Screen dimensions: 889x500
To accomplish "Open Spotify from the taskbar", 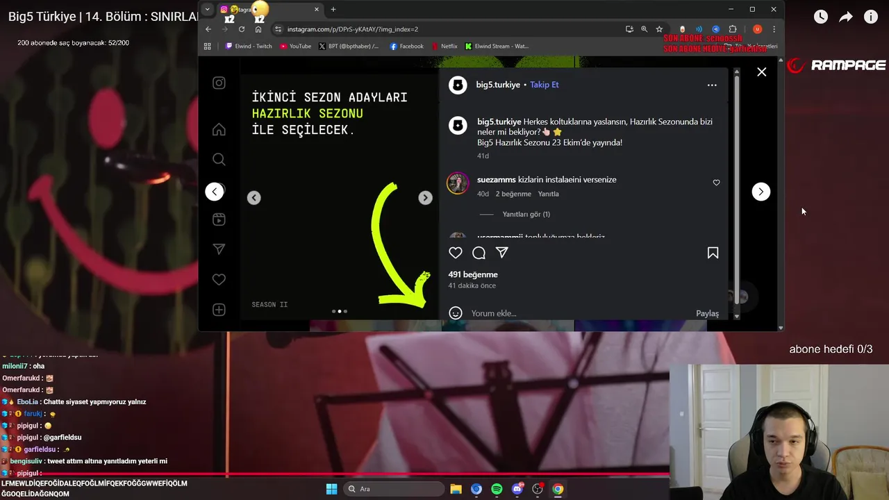I will pyautogui.click(x=497, y=489).
